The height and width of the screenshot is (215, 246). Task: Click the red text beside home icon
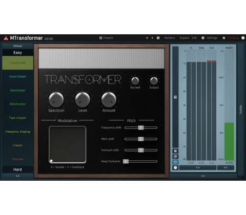233,38
